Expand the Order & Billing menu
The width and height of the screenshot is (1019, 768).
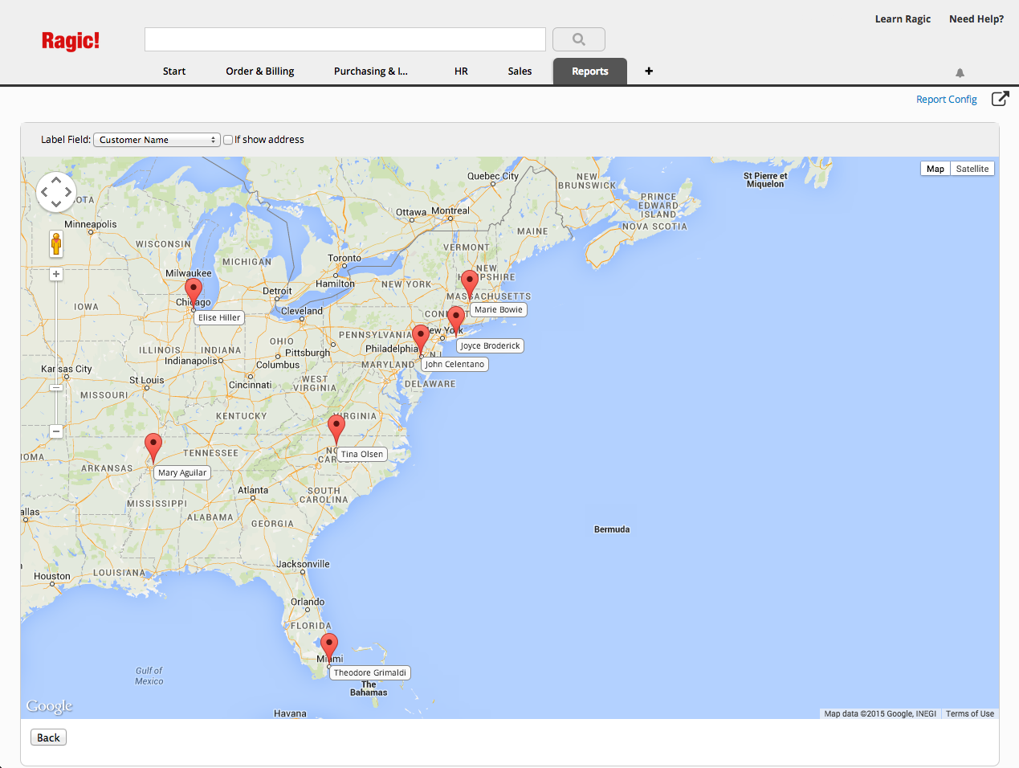pyautogui.click(x=259, y=71)
